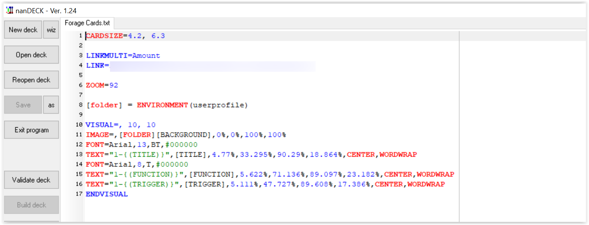Image resolution: width=589 pixels, height=225 pixels.
Task: Click line number 8 in the gutter
Action: [x=80, y=105]
